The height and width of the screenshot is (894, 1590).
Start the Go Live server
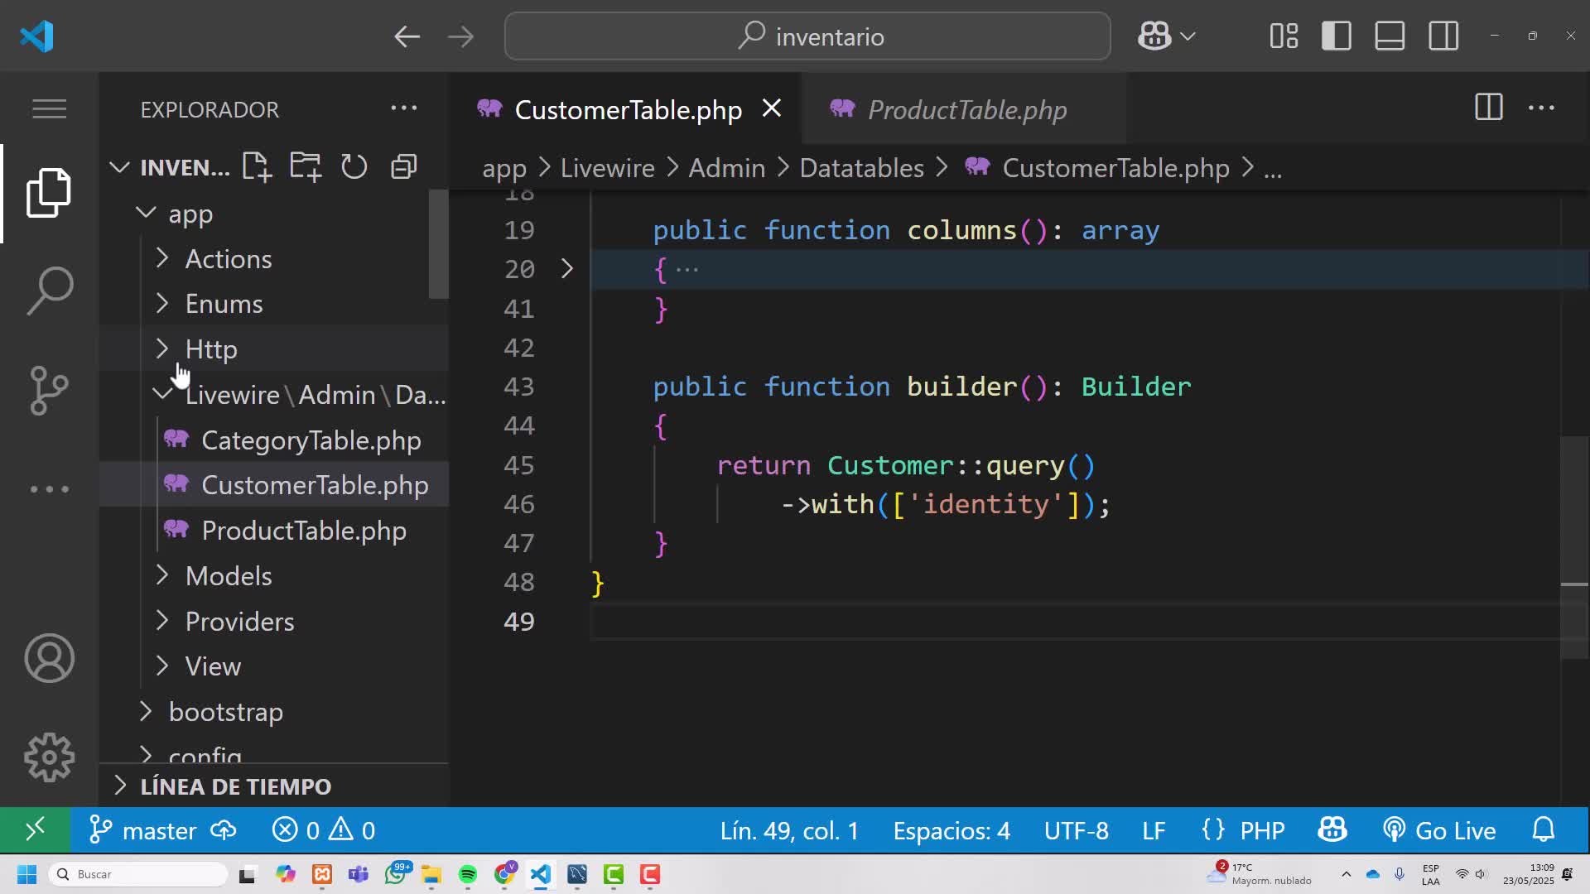coord(1440,829)
